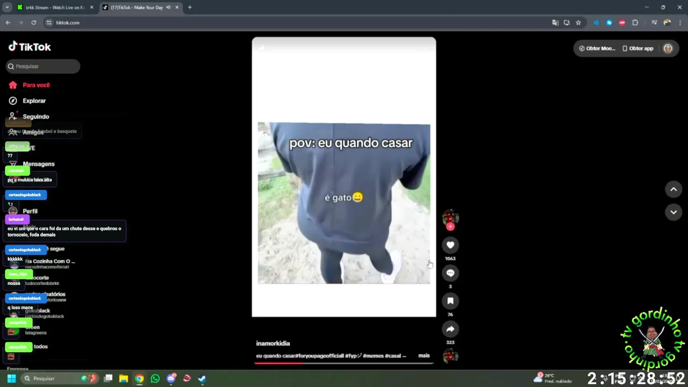
Task: Save the video with the bookmark icon
Action: (x=450, y=301)
